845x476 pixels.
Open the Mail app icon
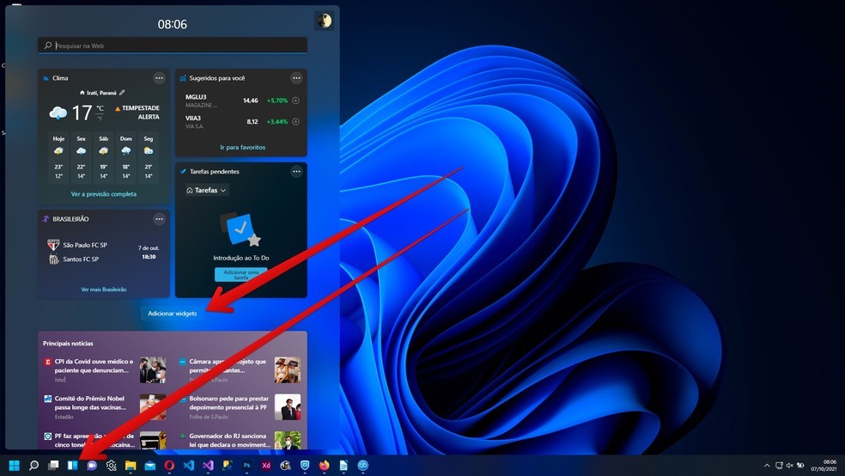pyautogui.click(x=149, y=465)
